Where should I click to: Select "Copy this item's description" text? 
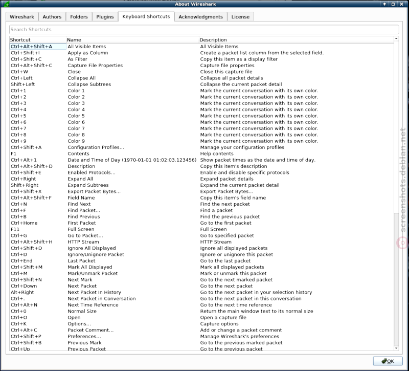point(234,166)
